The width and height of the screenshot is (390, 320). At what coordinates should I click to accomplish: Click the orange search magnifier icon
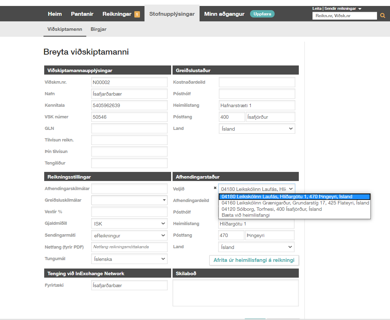point(383,16)
